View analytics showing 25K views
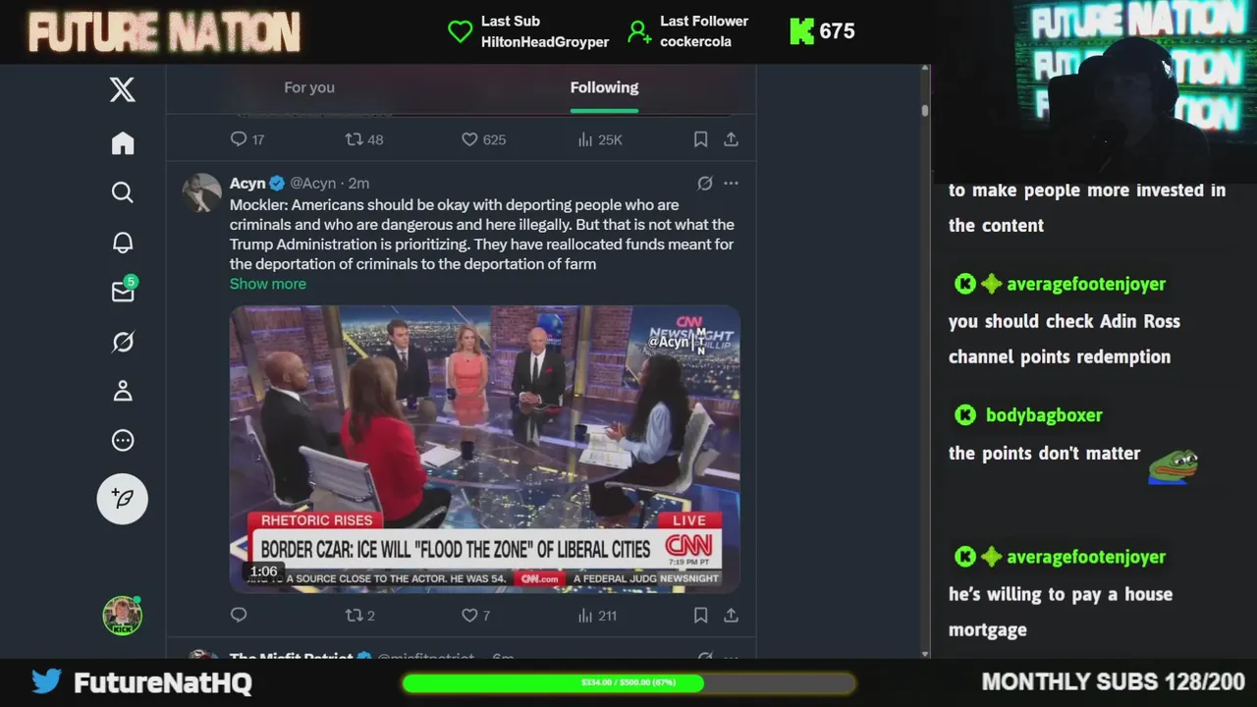Viewport: 1257px width, 707px height. (600, 139)
